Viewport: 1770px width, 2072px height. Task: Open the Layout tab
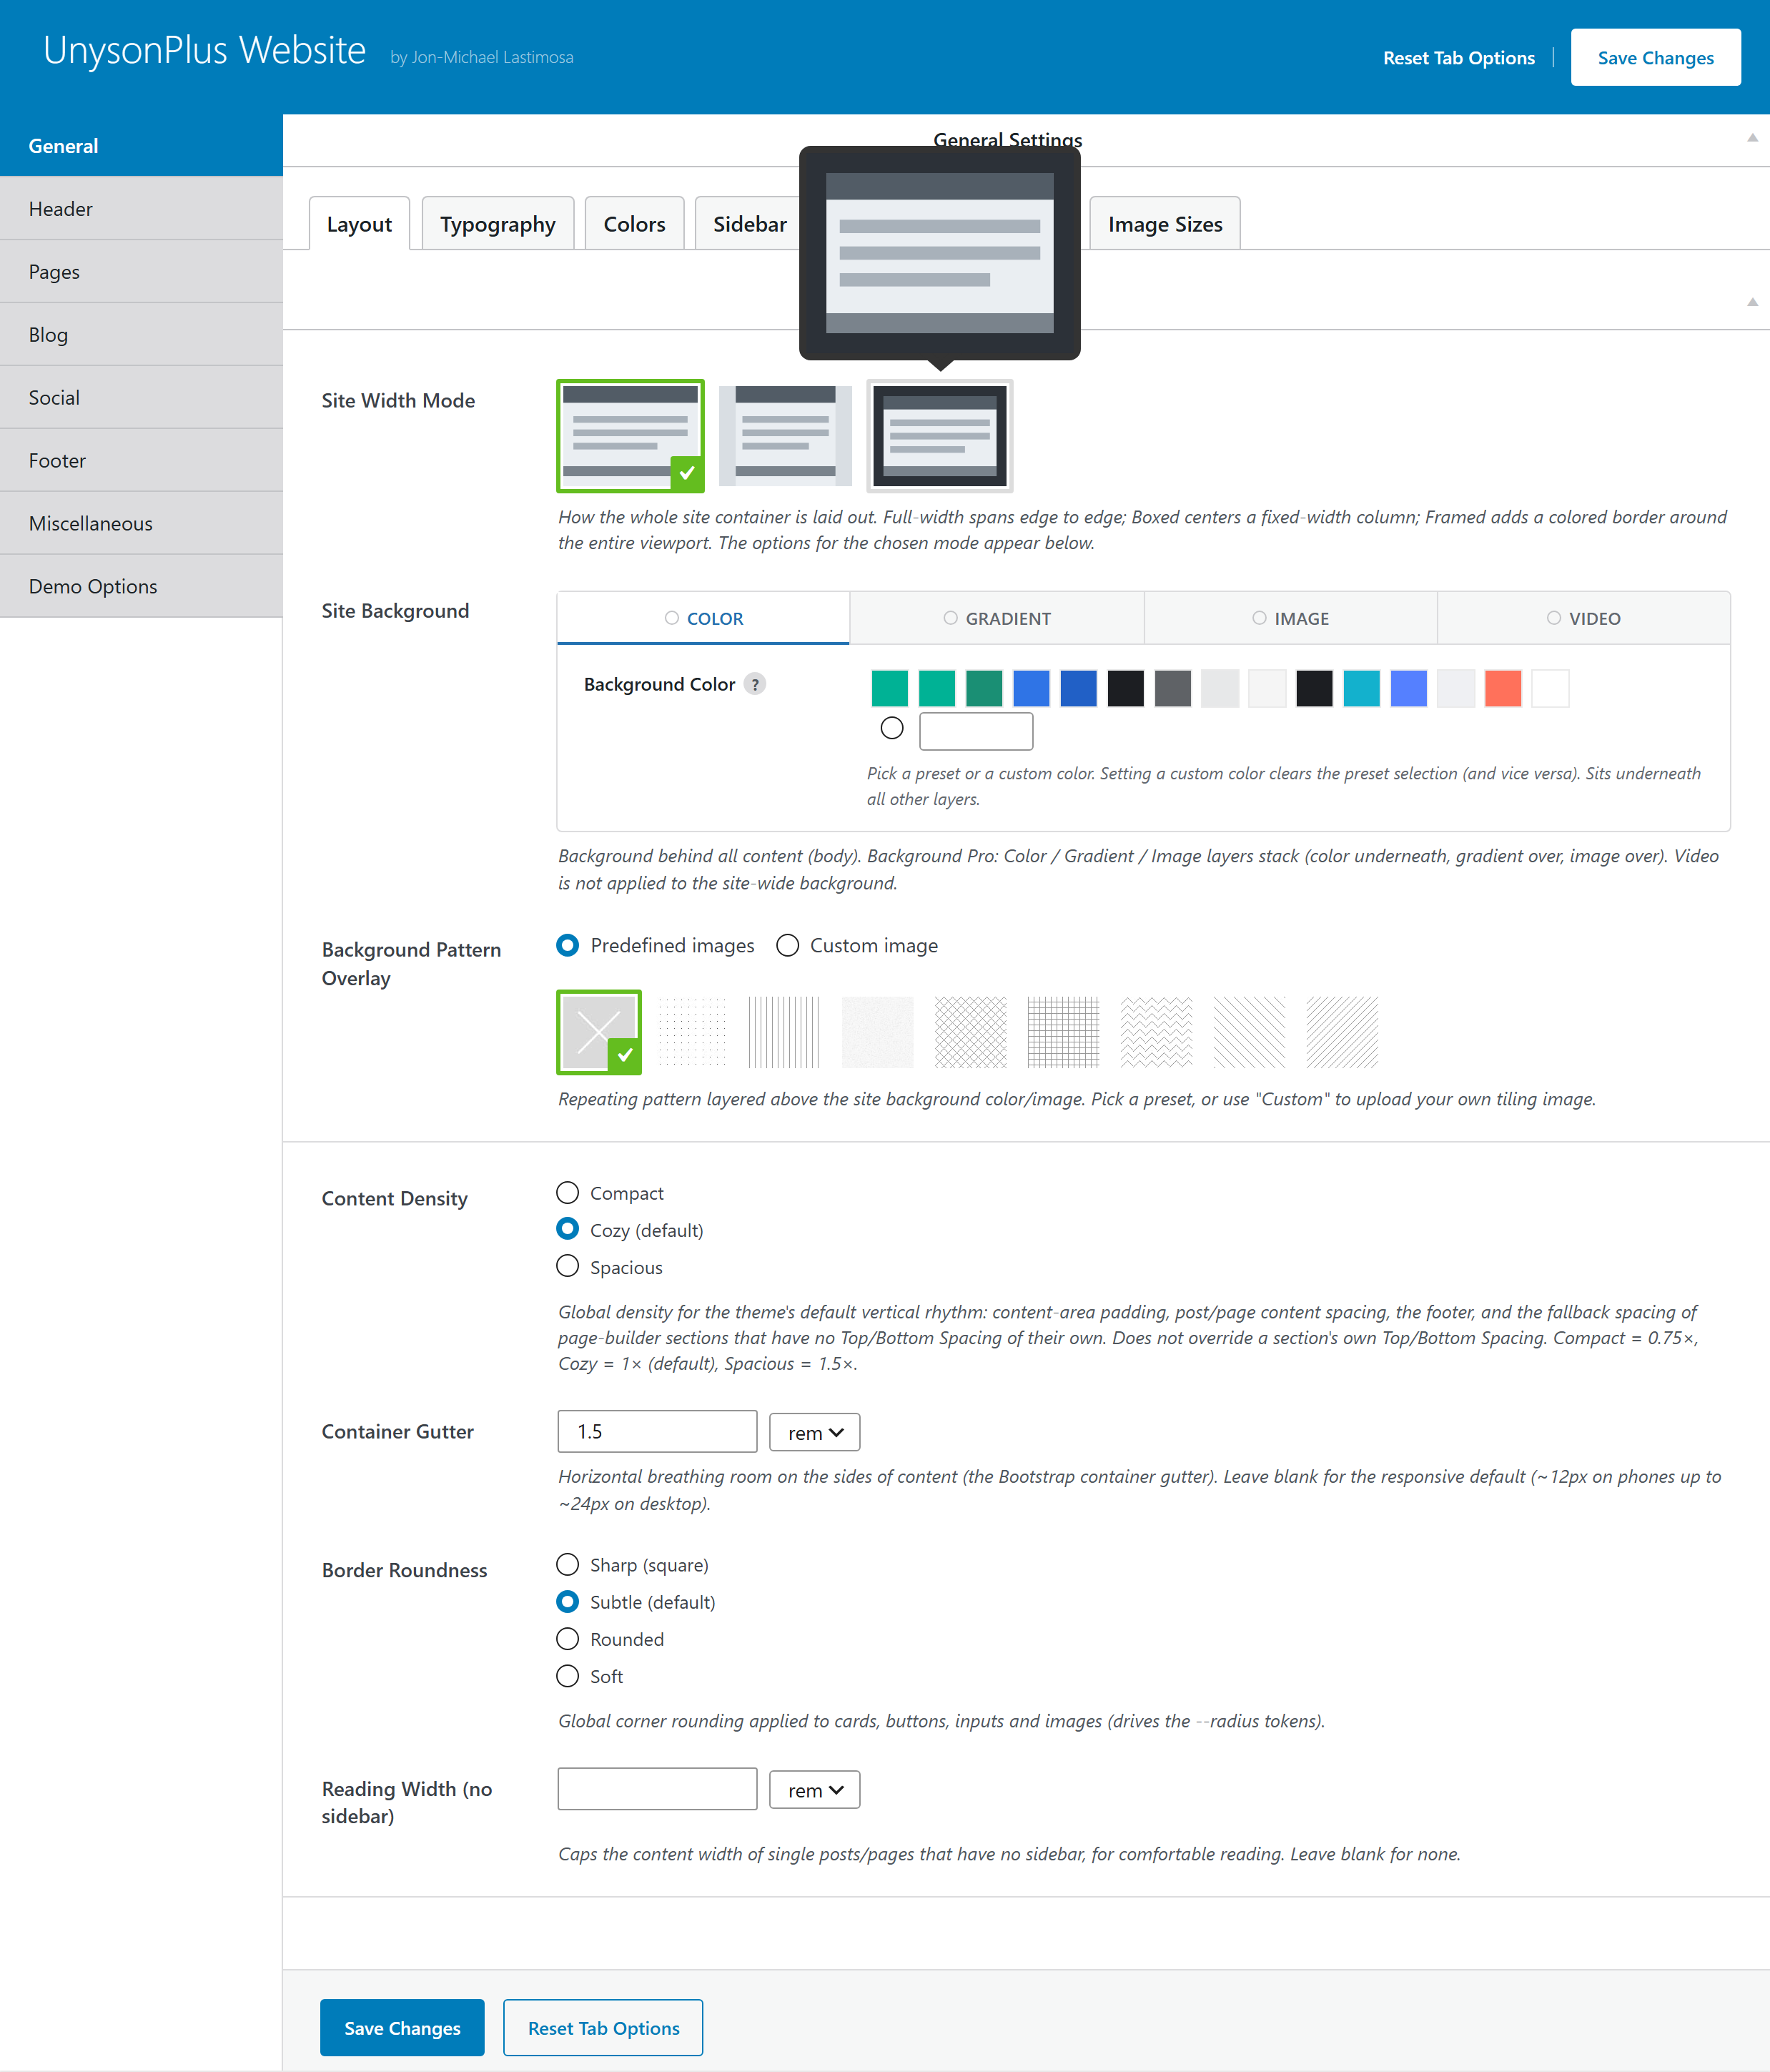pos(359,223)
